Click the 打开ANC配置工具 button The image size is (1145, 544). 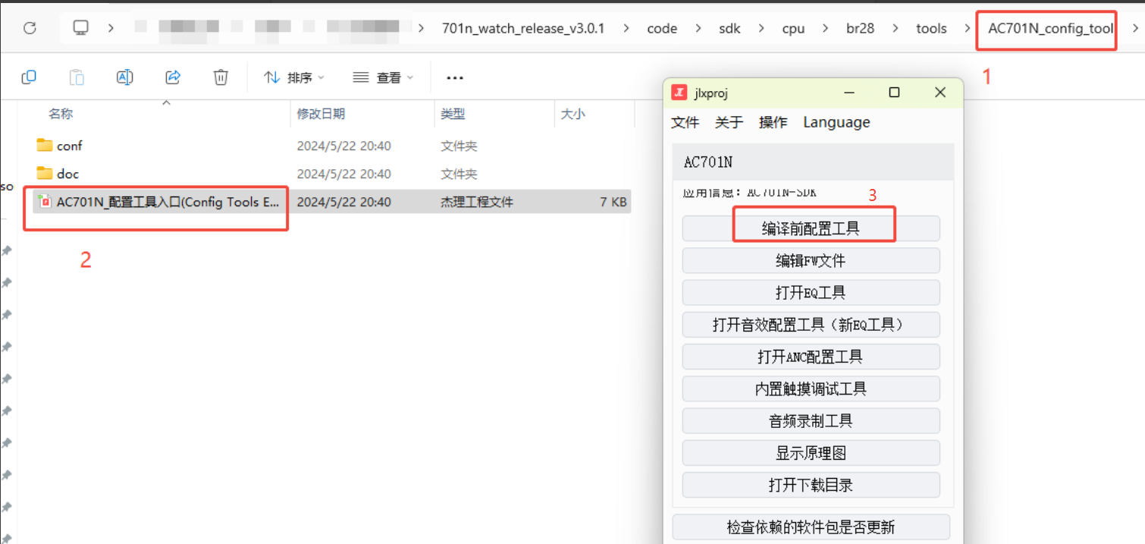point(811,357)
